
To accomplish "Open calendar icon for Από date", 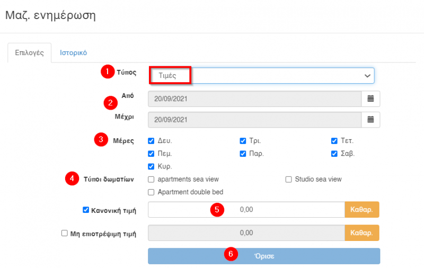I will [x=370, y=99].
